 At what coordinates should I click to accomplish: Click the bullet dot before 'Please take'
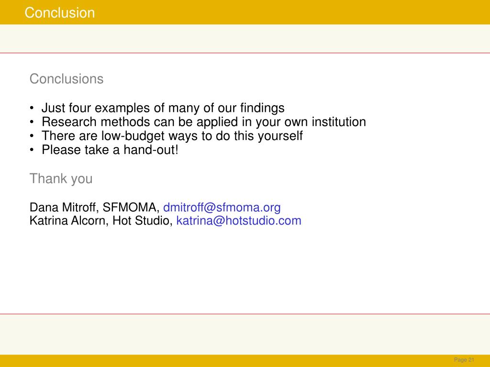pyautogui.click(x=32, y=150)
